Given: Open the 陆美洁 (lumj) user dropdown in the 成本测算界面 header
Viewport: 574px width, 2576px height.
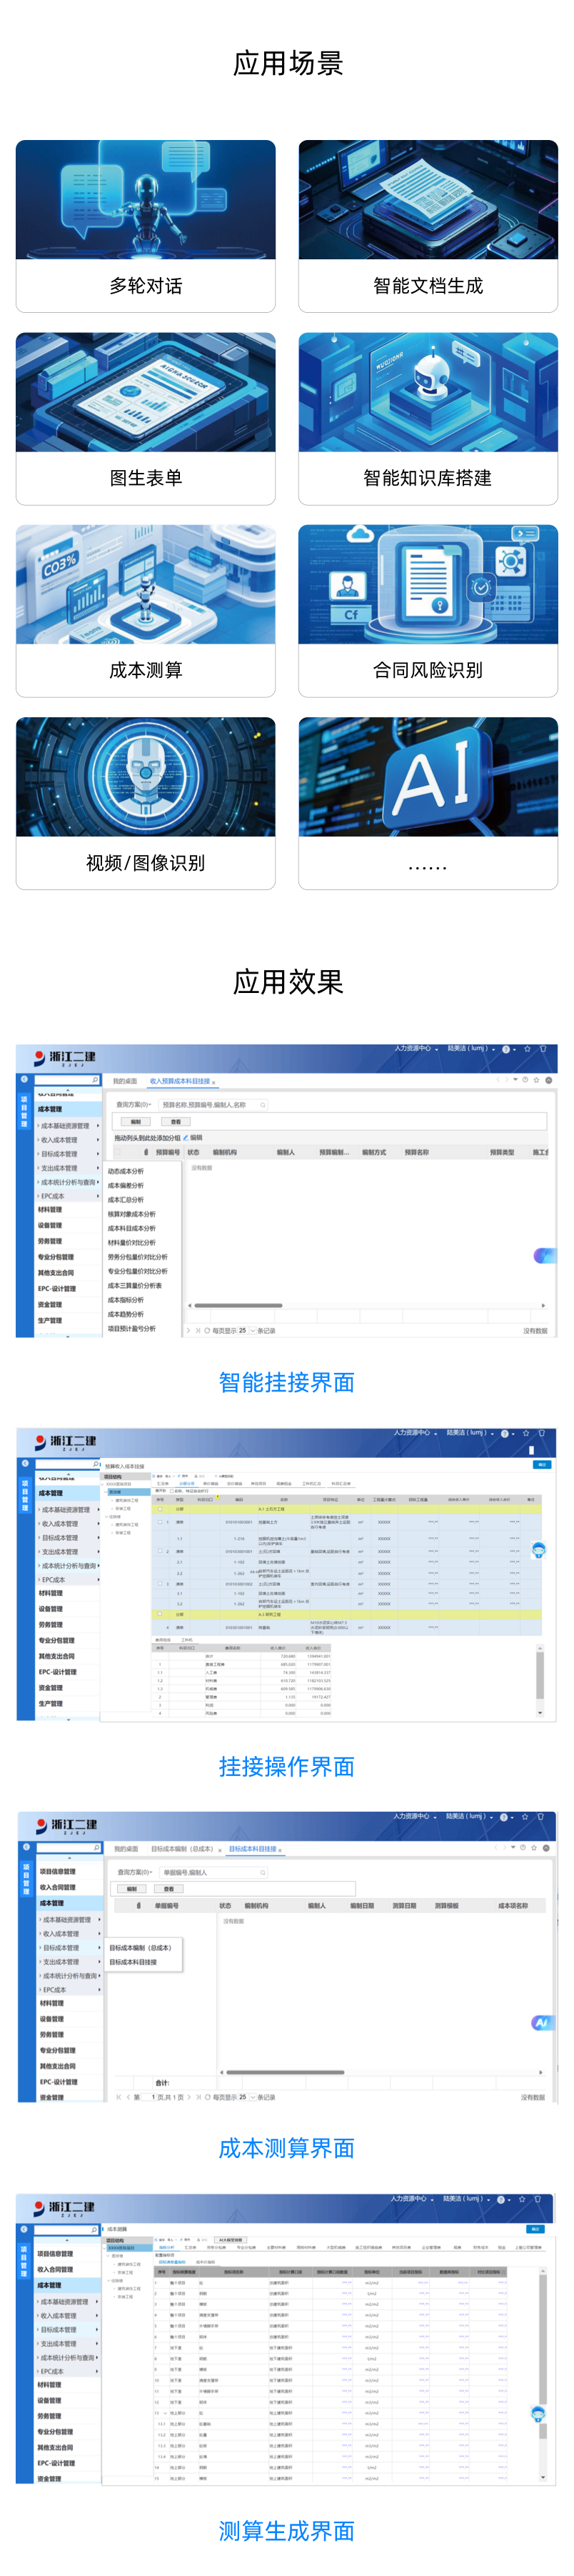Looking at the screenshot, I should coord(469,1816).
